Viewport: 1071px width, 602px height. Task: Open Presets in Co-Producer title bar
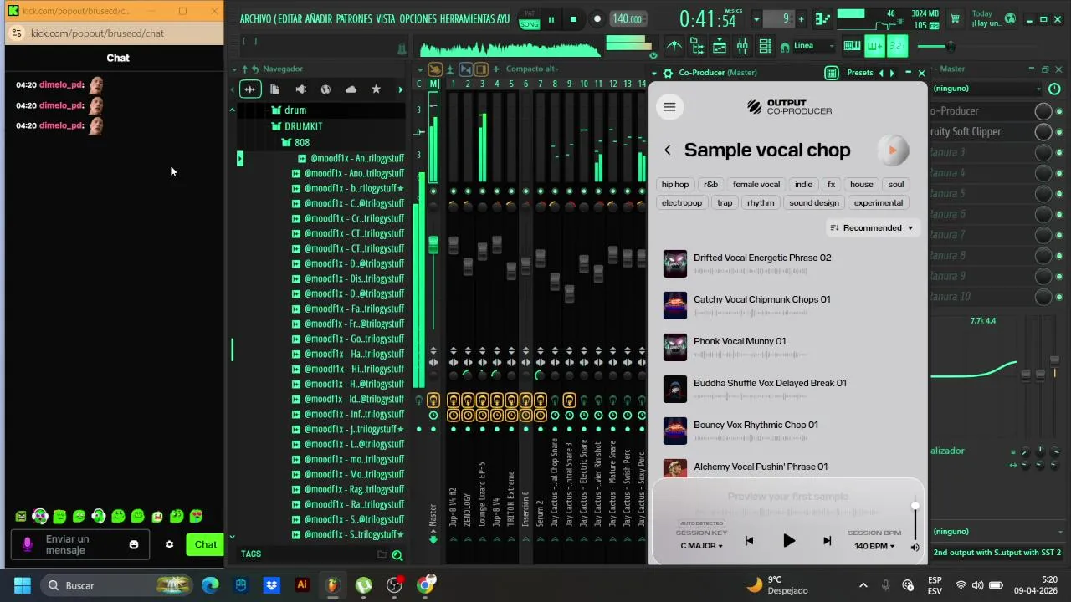coord(859,73)
